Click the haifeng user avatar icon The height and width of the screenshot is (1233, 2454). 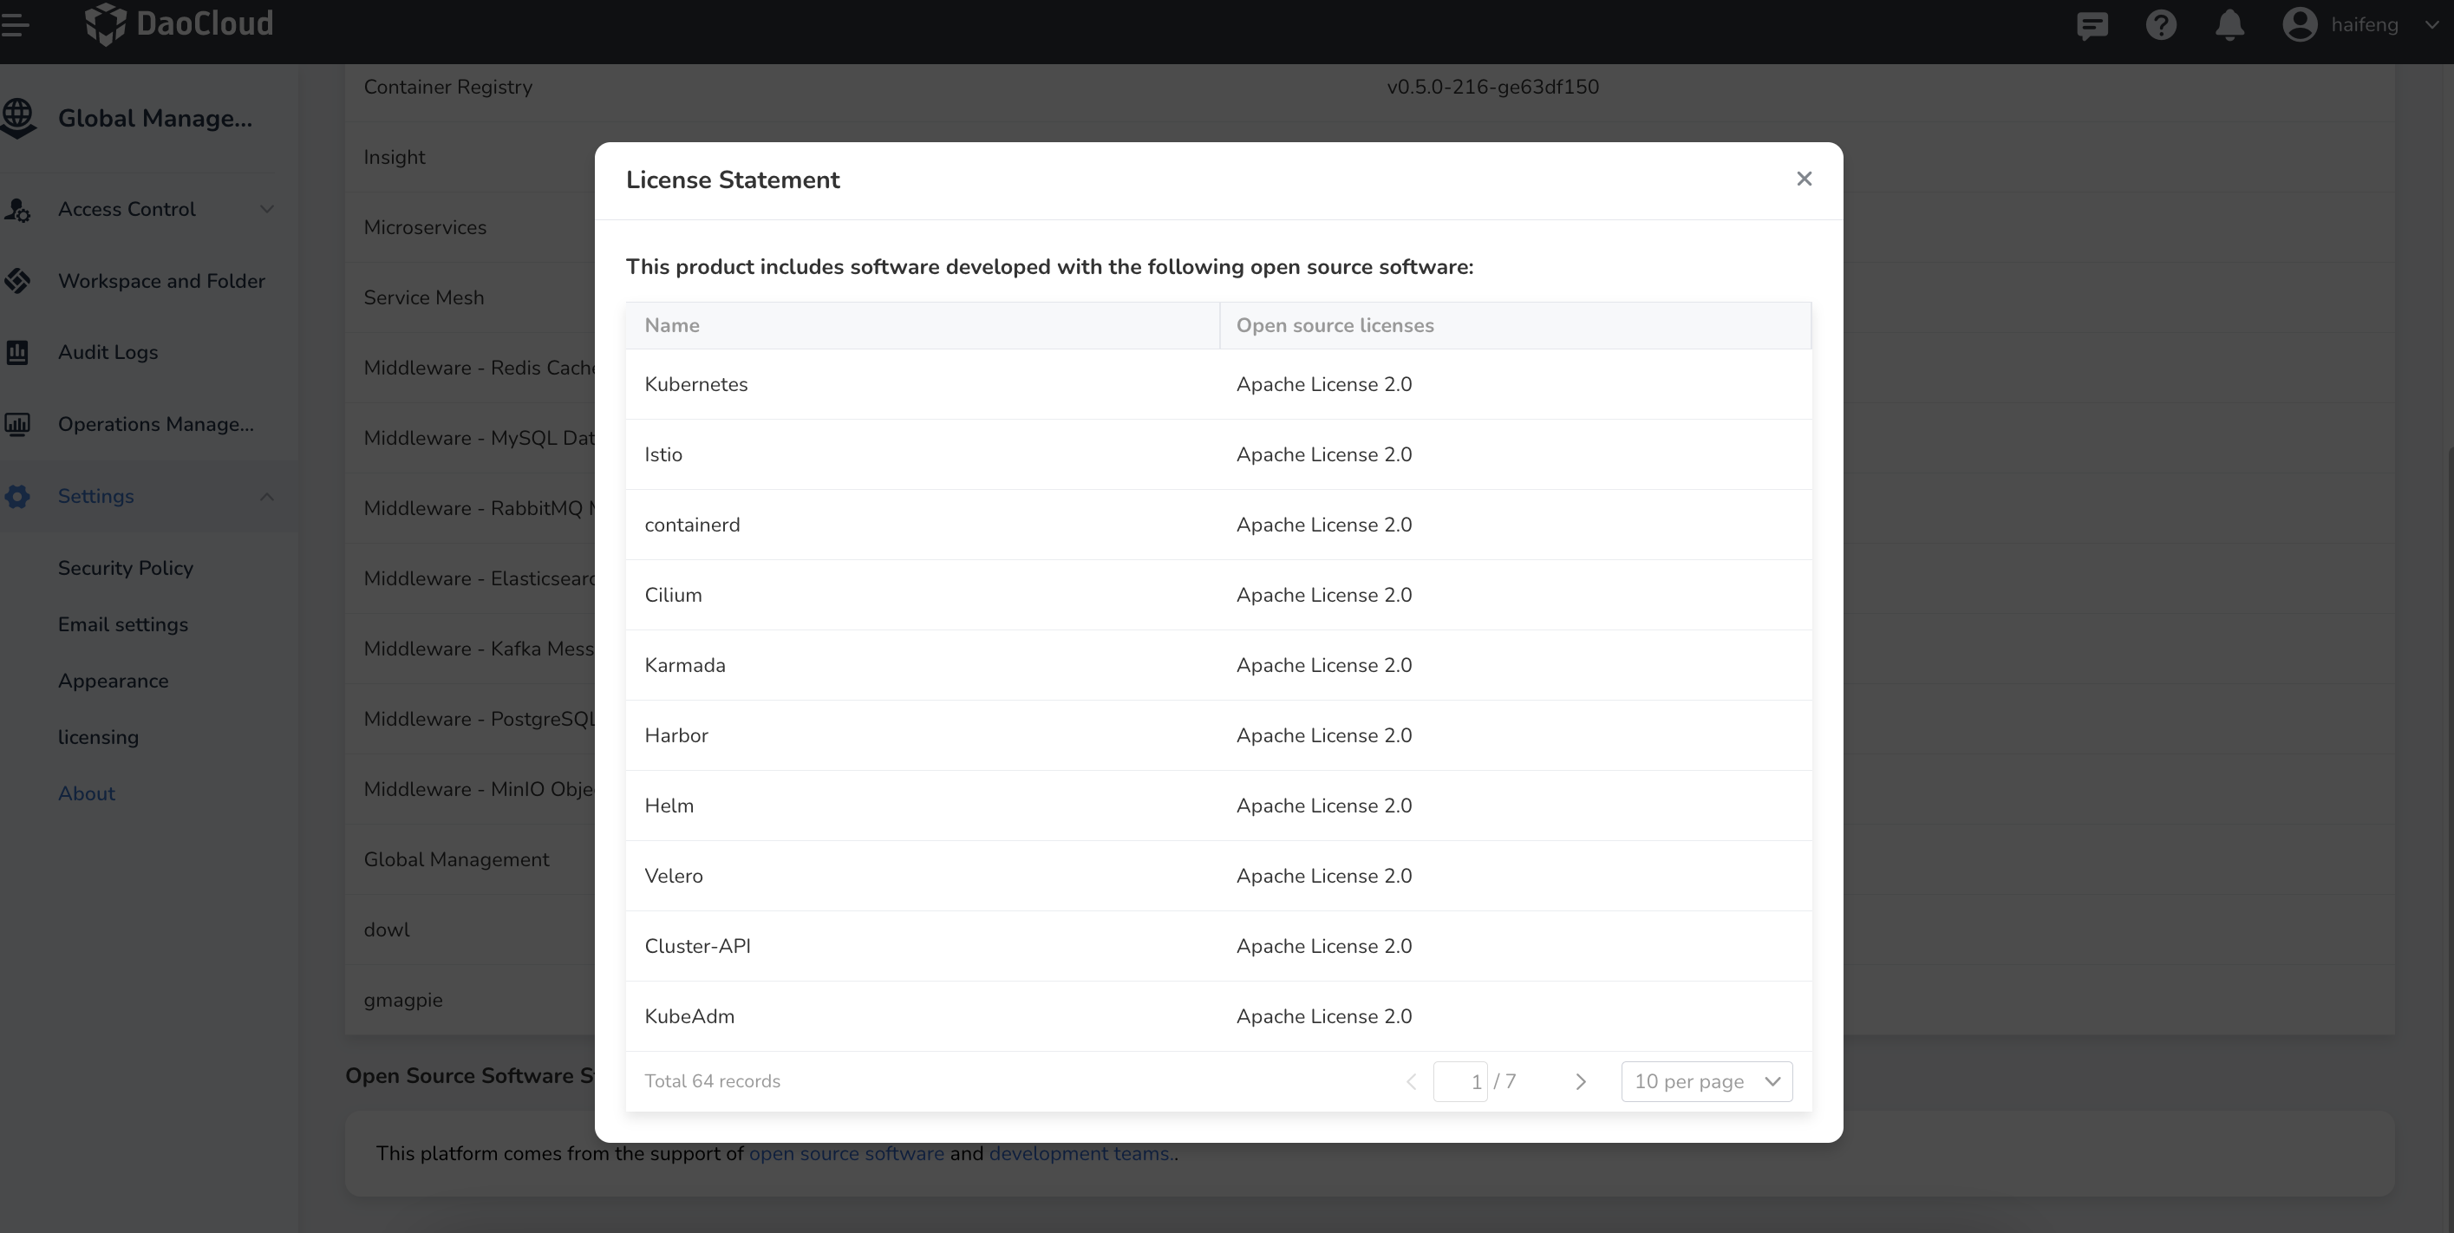pos(2300,25)
